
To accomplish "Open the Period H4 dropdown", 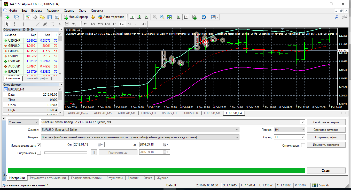I will pyautogui.click(x=290, y=130).
